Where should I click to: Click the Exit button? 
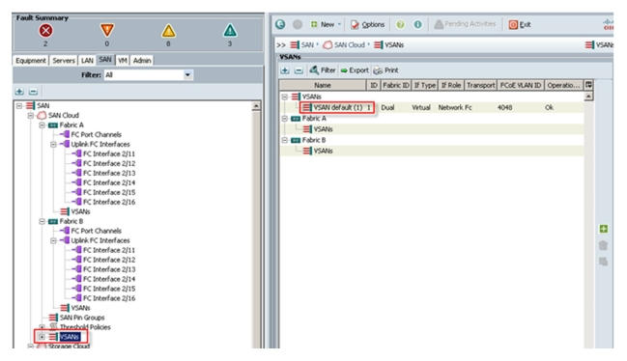520,24
